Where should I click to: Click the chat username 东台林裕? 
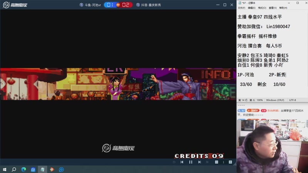273,111
